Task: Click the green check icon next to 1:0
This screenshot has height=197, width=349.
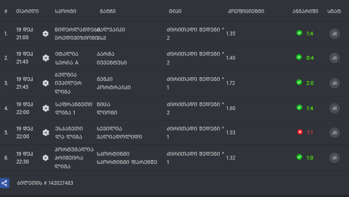Action: coord(299,157)
